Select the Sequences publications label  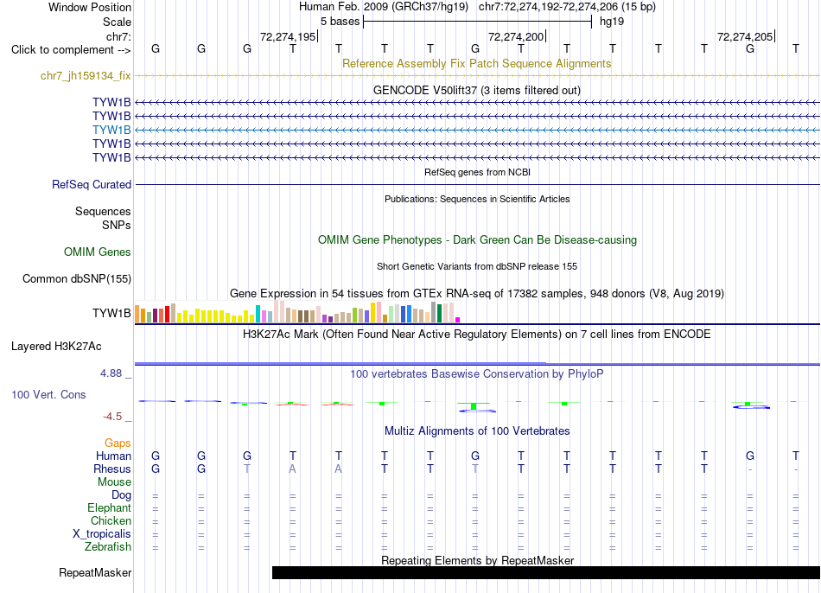[x=103, y=211]
